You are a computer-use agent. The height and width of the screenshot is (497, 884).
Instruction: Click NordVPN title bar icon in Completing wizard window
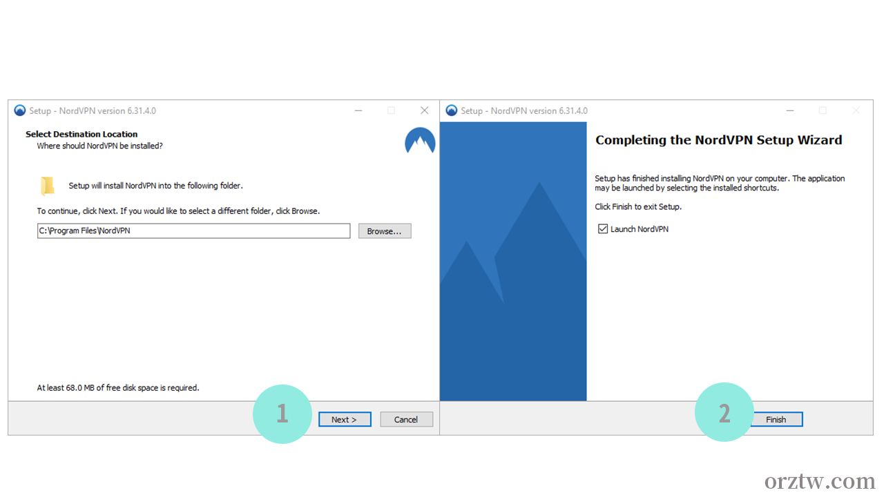click(452, 110)
